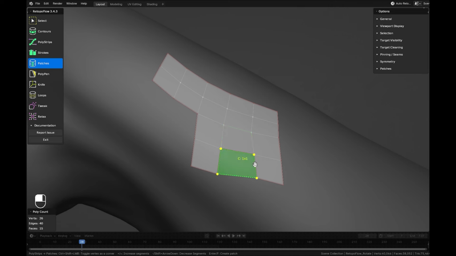456x256 pixels.
Task: Expand the Target Cleaning section
Action: 391,47
